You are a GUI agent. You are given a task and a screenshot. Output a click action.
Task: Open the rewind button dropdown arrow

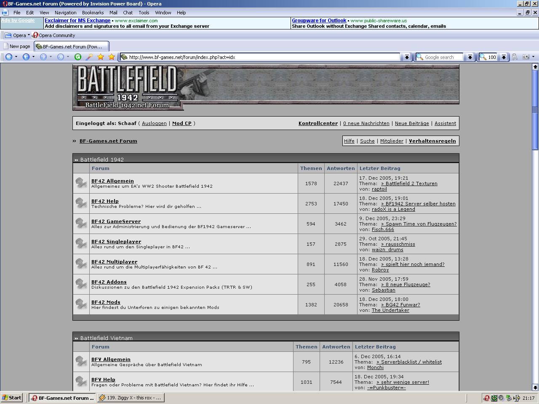pos(16,57)
